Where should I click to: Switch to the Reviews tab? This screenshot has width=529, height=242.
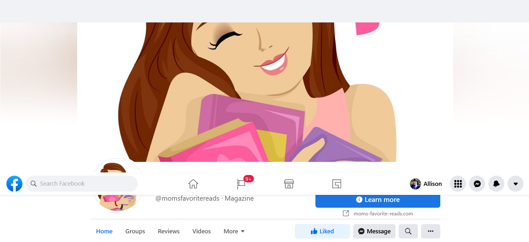[168, 231]
